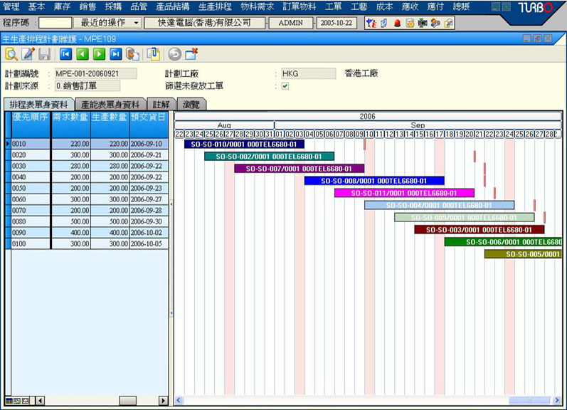Go to the first record
567x410 pixels.
pyautogui.click(x=66, y=54)
